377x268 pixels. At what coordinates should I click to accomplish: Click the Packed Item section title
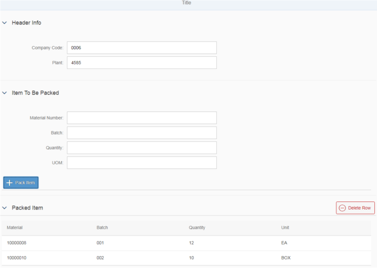tap(28, 208)
